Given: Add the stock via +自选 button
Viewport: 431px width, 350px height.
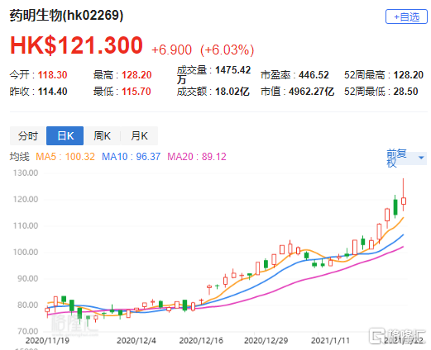Looking at the screenshot, I should pyautogui.click(x=406, y=17).
